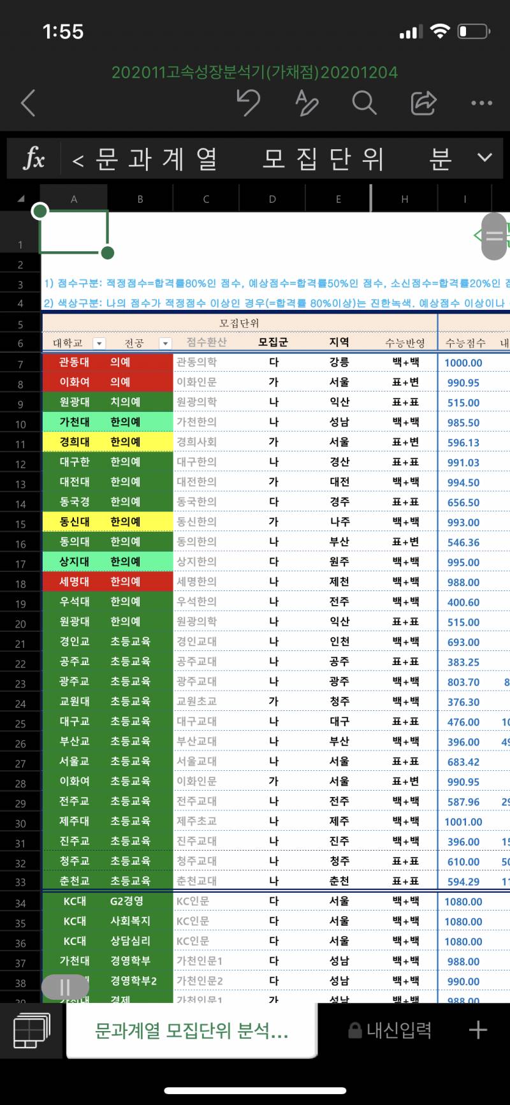Select cell 교원초교

click(206, 701)
